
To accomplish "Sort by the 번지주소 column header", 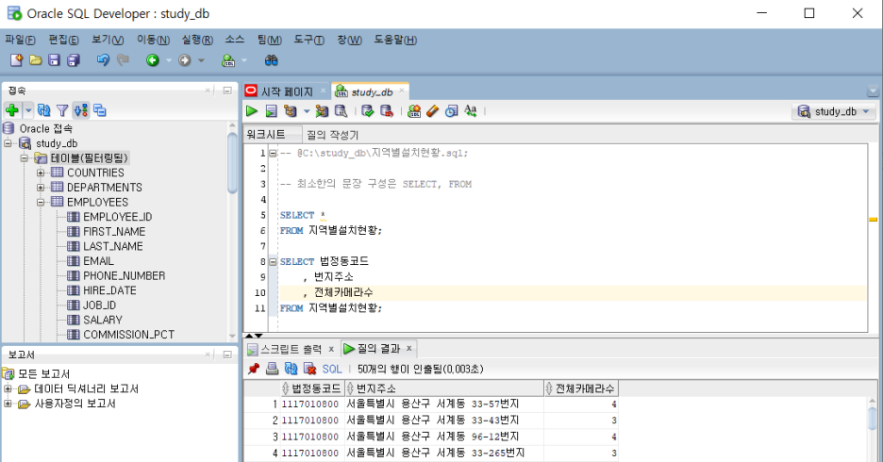I will click(443, 388).
